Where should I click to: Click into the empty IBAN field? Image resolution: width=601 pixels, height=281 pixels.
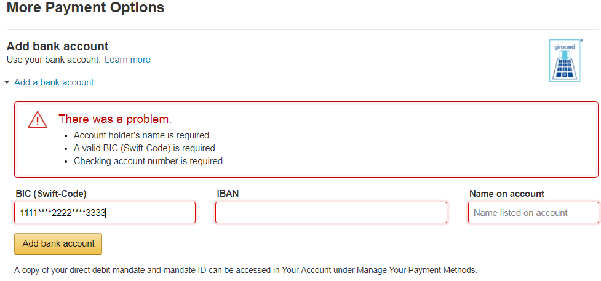pyautogui.click(x=331, y=213)
